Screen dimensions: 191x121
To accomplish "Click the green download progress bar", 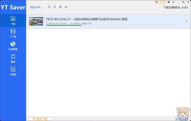I will tap(64, 25).
